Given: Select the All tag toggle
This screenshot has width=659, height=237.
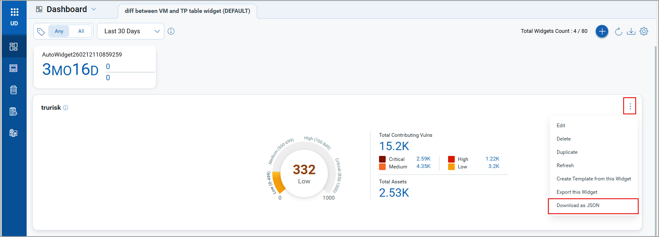Looking at the screenshot, I should click(81, 31).
